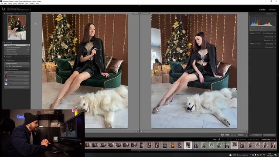Click plus icon on Folders panel

click(28, 57)
